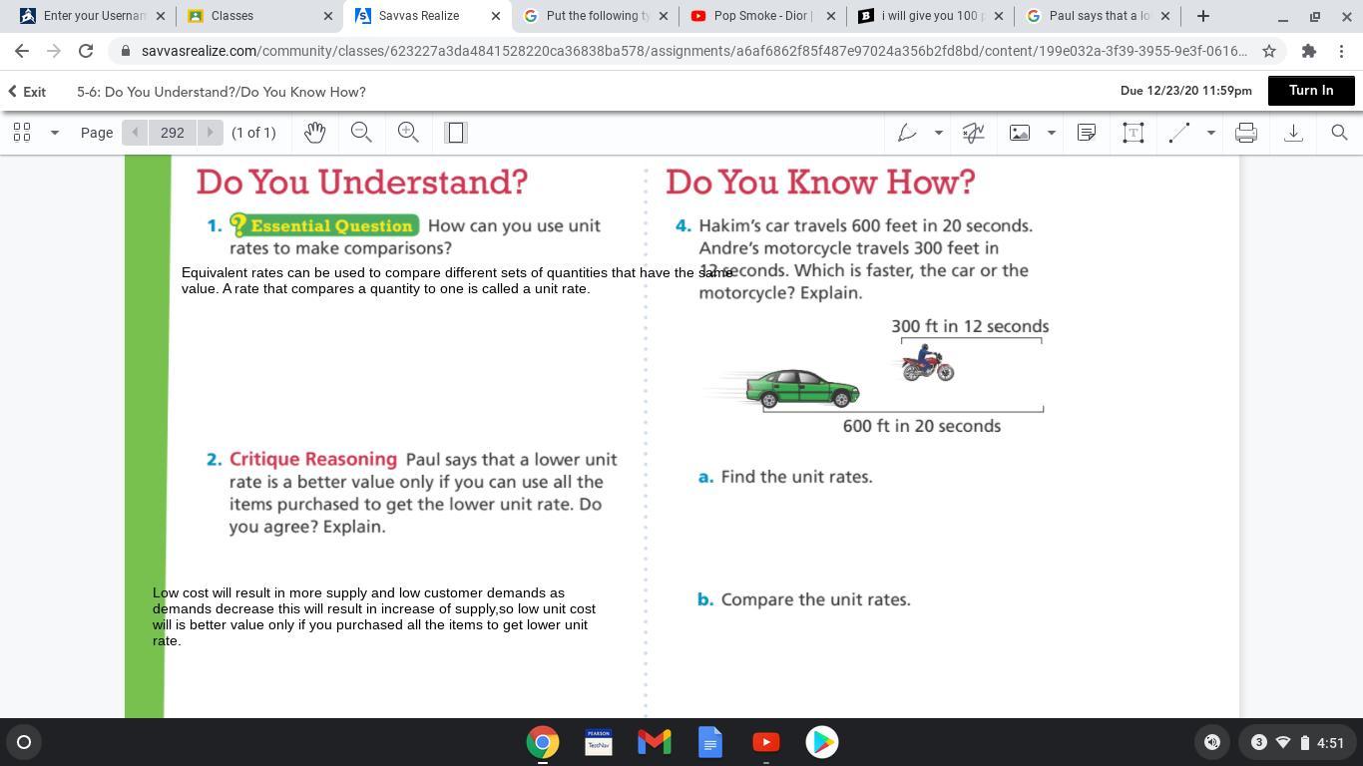Image resolution: width=1363 pixels, height=766 pixels.
Task: Expand the image tool dropdown arrow
Action: click(1051, 133)
